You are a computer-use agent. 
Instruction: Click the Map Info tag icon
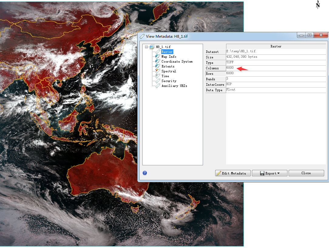point(157,57)
